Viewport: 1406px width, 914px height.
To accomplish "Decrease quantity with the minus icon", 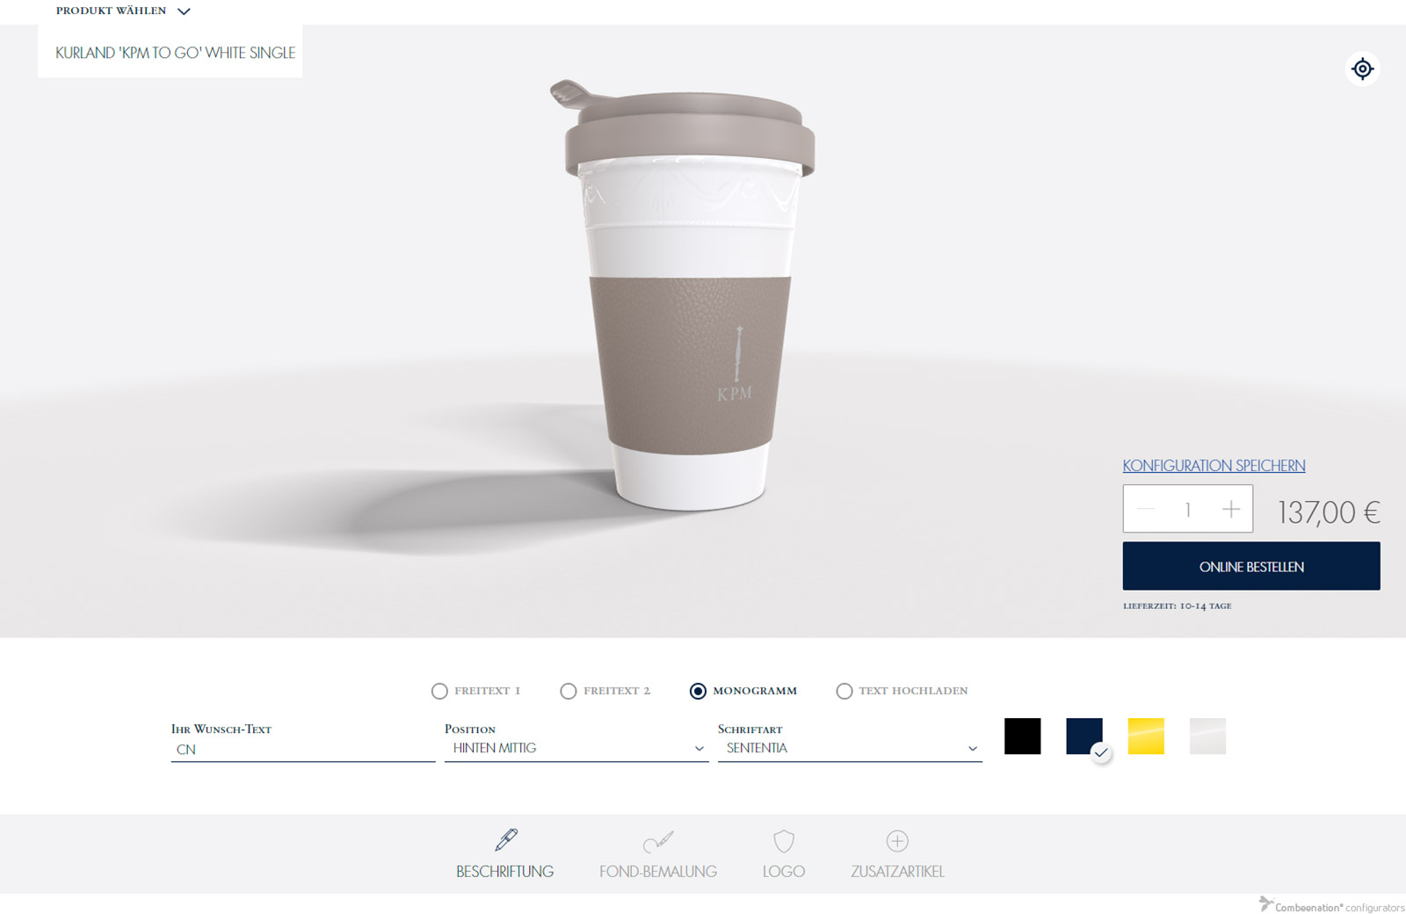I will pos(1145,509).
